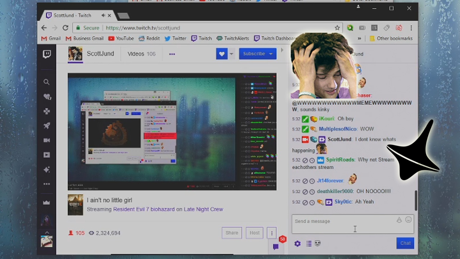Expand the chevron above the user avatar
Image resolution: width=460 pixels, height=259 pixels.
pyautogui.click(x=47, y=232)
